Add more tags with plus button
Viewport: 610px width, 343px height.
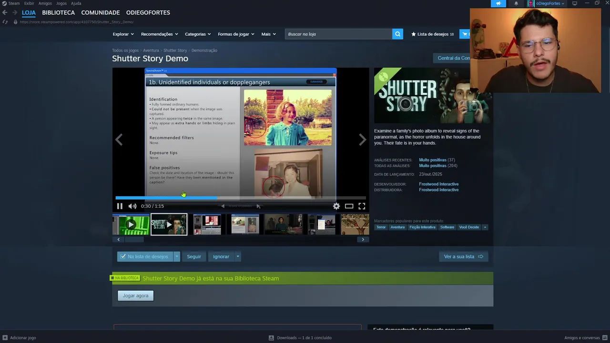click(485, 227)
